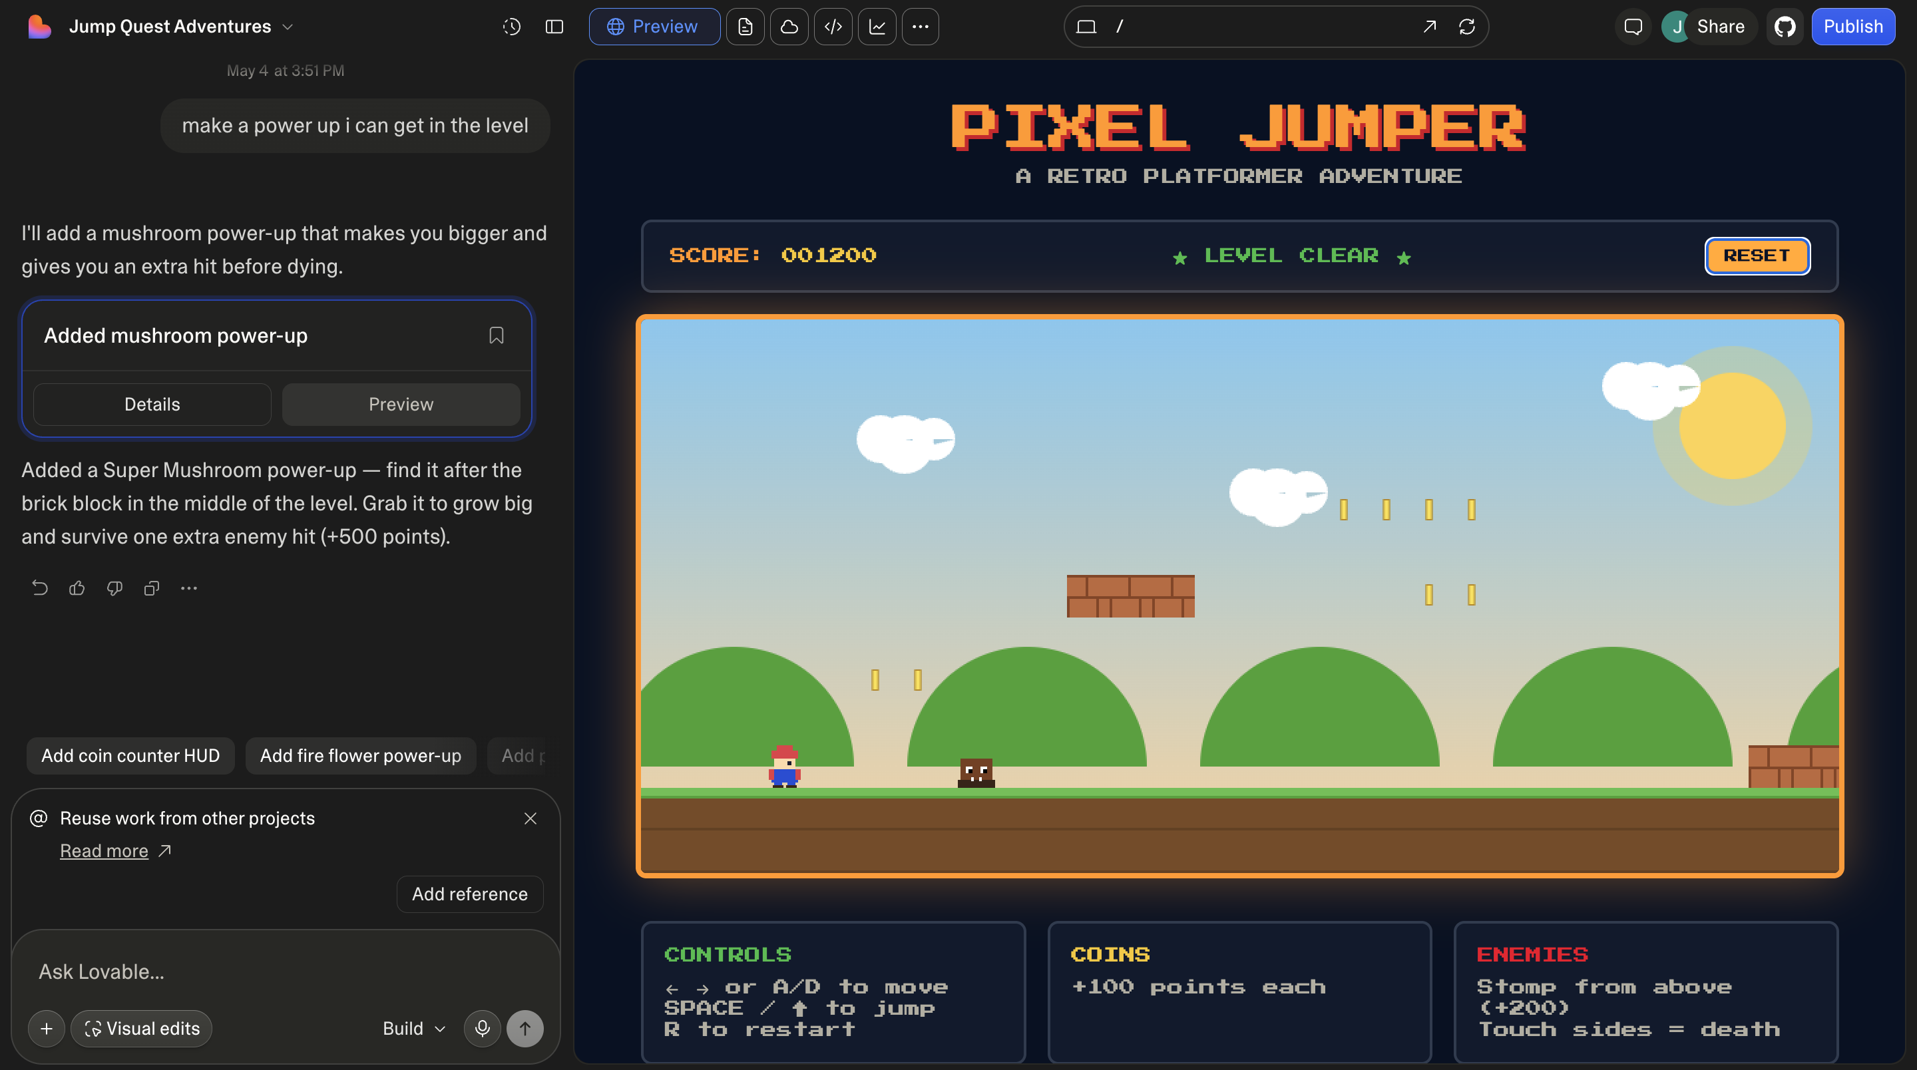Select the device viewport icon in the URL bar
Image resolution: width=1917 pixels, height=1070 pixels.
1086,27
